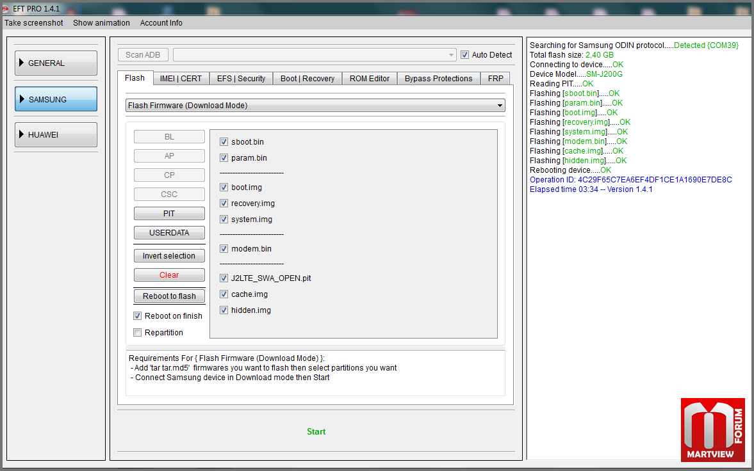Switch to the Boot | Recovery tab
Image resolution: width=754 pixels, height=471 pixels.
307,78
